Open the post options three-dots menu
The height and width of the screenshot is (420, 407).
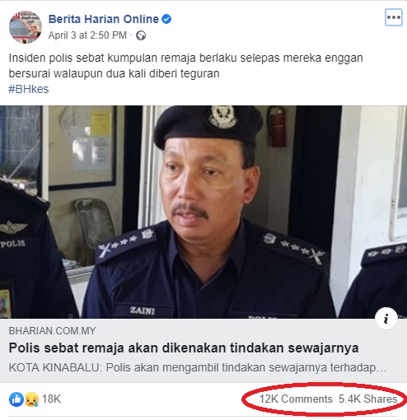pyautogui.click(x=393, y=17)
